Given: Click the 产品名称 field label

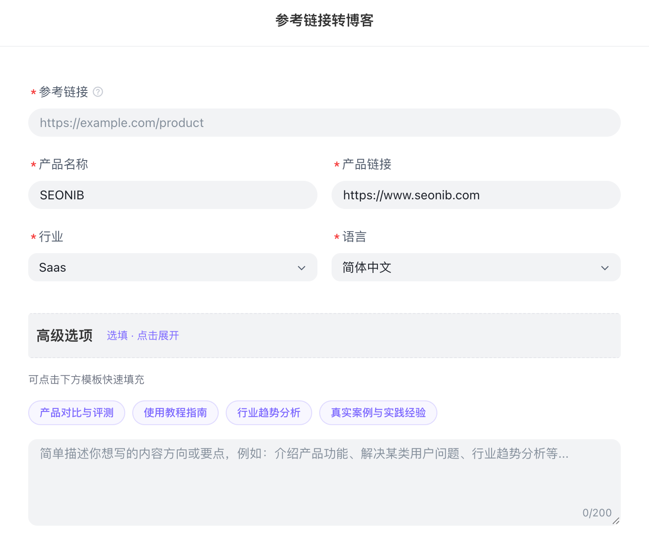Looking at the screenshot, I should (x=63, y=164).
